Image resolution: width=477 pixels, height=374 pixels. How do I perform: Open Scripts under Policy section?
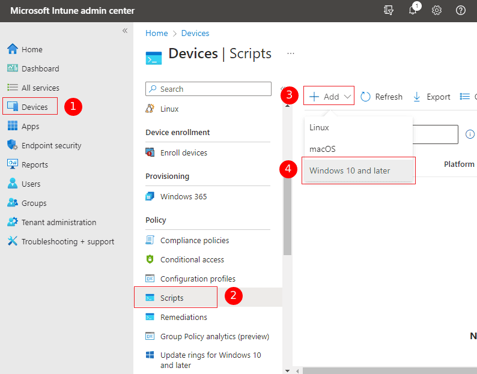(x=172, y=298)
